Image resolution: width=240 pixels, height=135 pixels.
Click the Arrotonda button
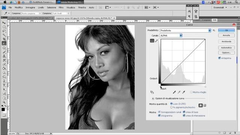point(226,42)
